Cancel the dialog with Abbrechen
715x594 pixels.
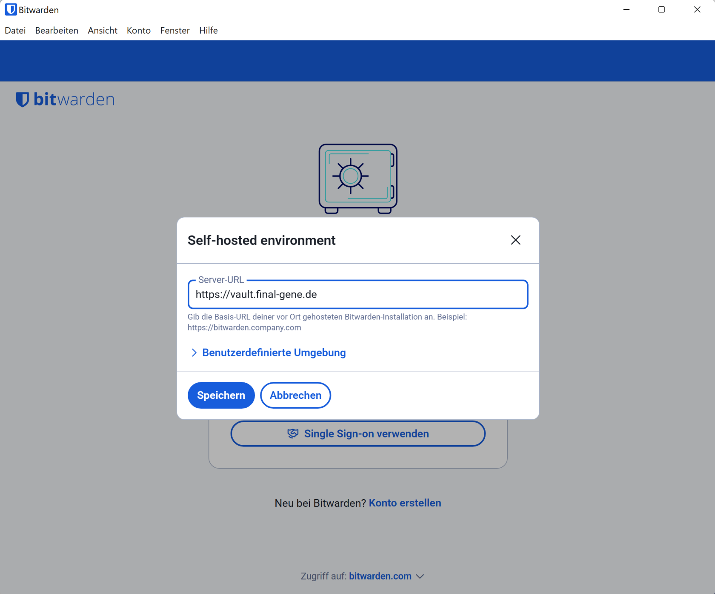tap(295, 395)
